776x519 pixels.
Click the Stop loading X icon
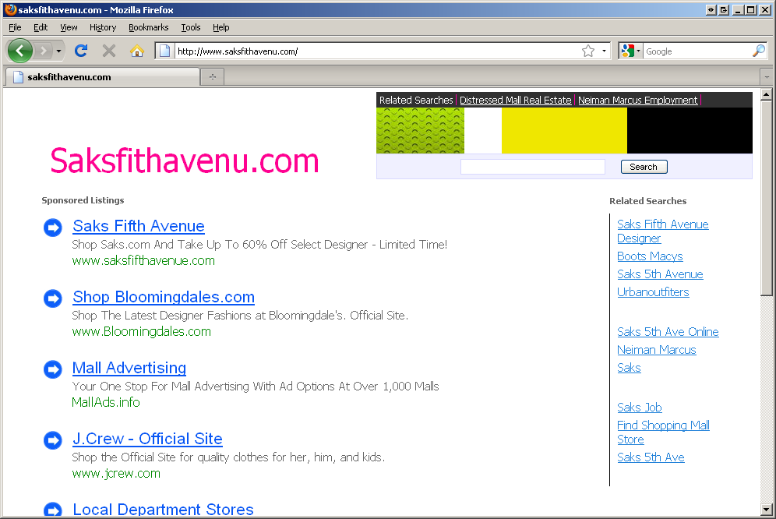109,51
